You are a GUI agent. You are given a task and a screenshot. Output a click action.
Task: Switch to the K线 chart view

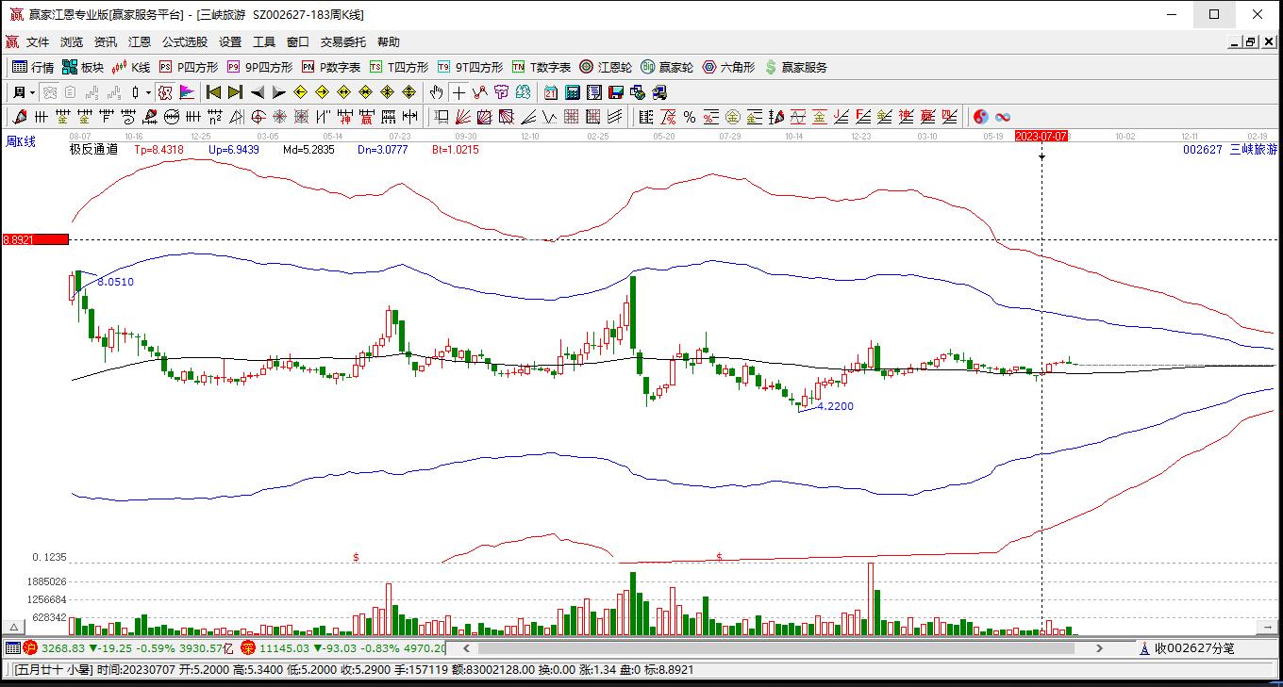[x=131, y=67]
